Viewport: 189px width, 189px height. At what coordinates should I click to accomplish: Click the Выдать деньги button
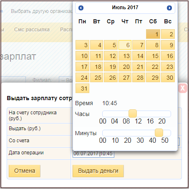click(x=98, y=171)
